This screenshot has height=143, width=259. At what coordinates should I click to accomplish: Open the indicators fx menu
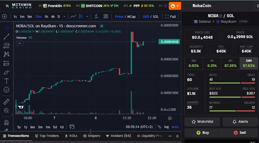96,17
